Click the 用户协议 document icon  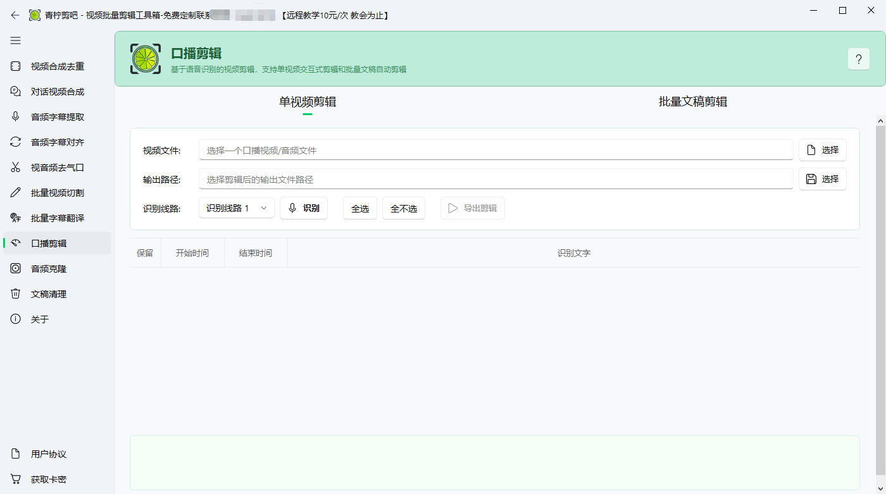point(16,454)
